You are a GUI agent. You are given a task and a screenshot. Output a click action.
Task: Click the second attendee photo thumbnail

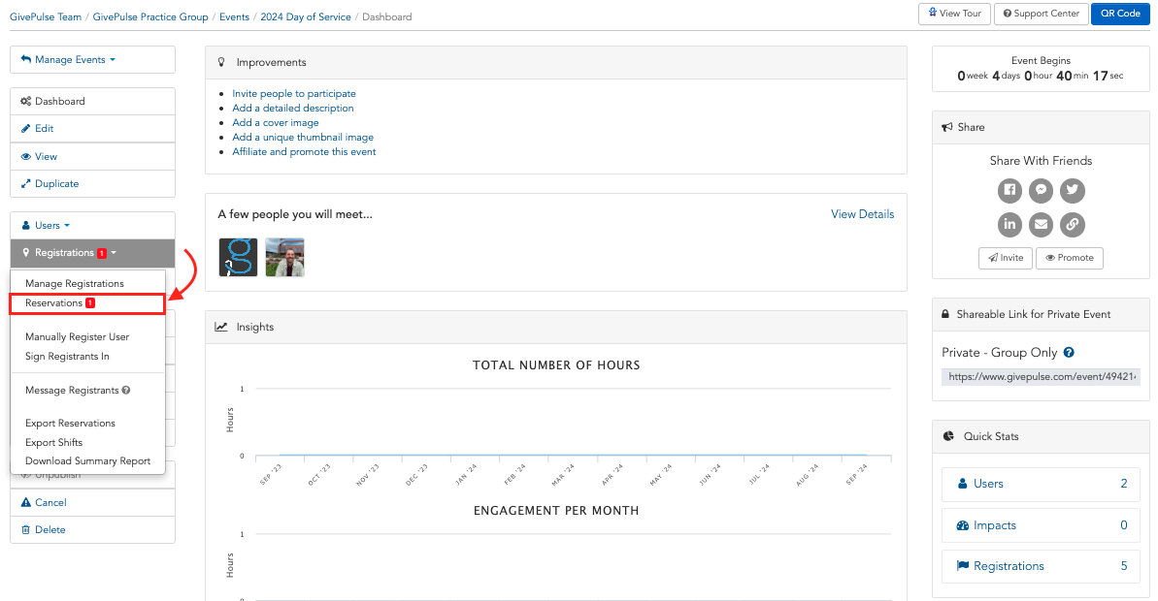click(x=285, y=257)
